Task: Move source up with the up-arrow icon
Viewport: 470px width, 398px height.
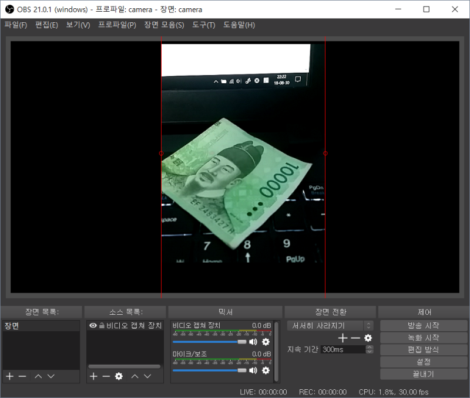Action: pos(134,376)
